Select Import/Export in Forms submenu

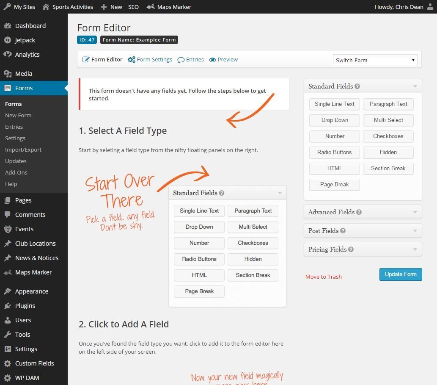click(x=23, y=150)
